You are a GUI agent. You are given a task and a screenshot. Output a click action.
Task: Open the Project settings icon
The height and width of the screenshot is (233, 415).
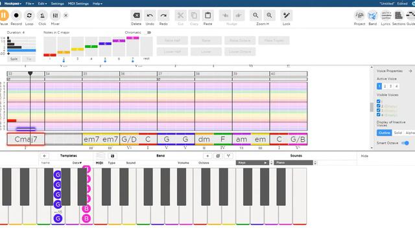359,16
